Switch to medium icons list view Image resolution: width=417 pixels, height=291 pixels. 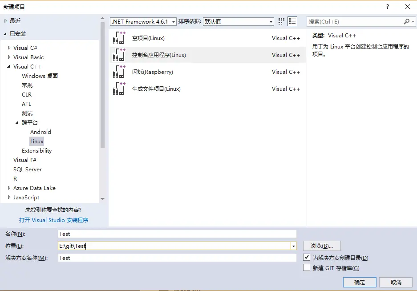coord(292,21)
